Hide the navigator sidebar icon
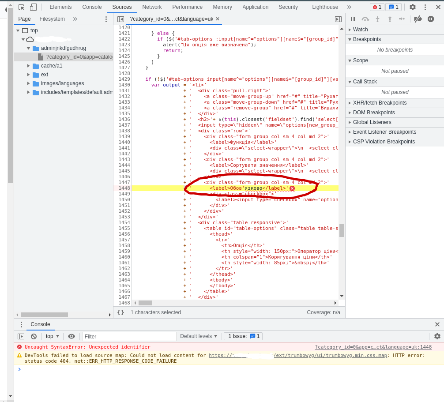Image resolution: width=444 pixels, height=402 pixels. pos(120,19)
